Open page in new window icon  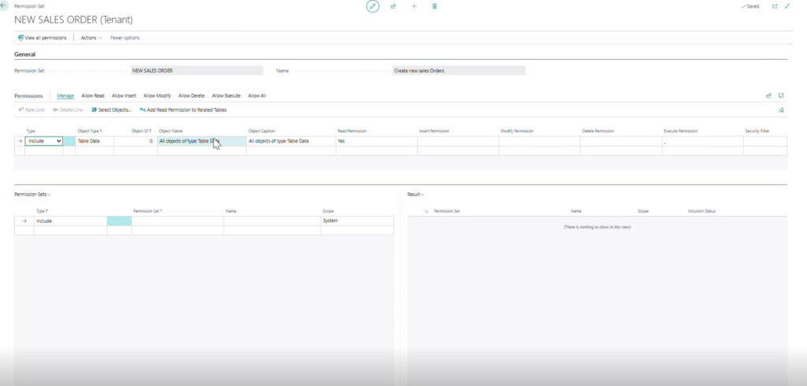(x=775, y=6)
